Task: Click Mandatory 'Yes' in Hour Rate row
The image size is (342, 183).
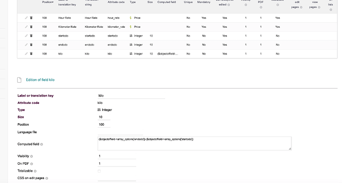Action: point(204,18)
